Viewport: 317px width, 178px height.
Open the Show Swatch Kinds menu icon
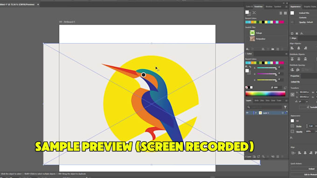click(x=263, y=49)
